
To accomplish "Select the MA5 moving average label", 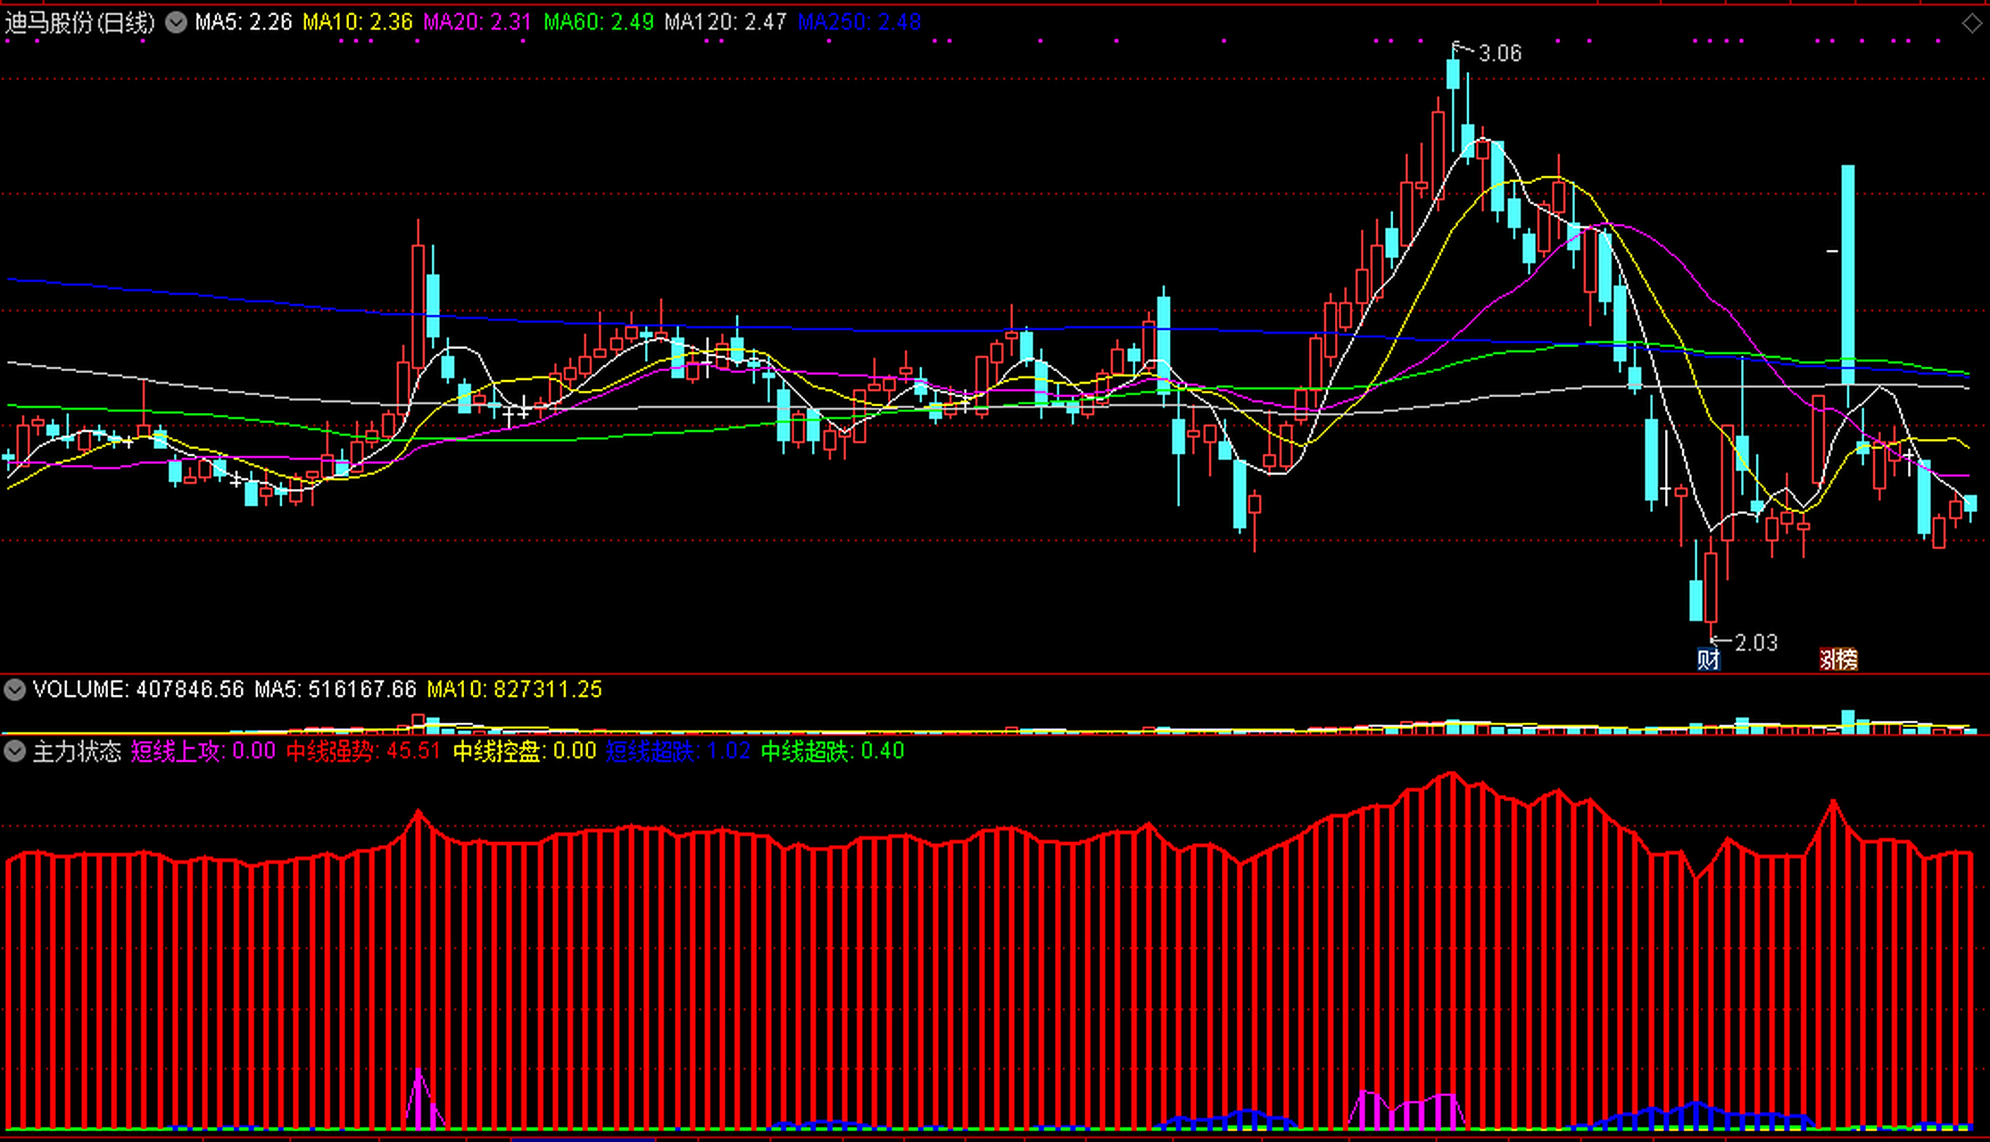I will [244, 22].
